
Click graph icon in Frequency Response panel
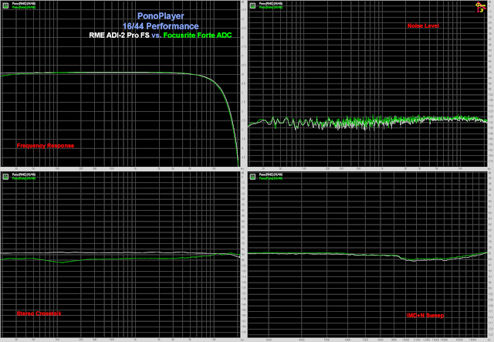point(5,5)
